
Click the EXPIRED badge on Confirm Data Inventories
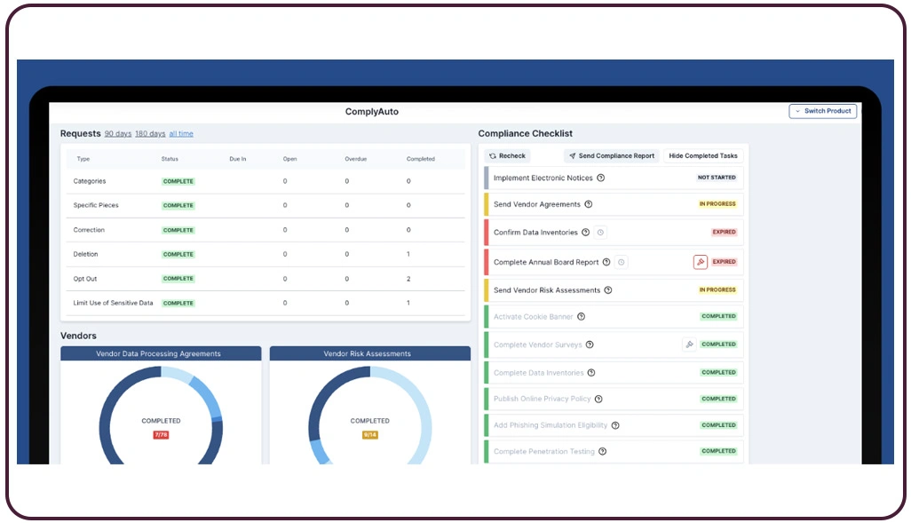pos(724,232)
